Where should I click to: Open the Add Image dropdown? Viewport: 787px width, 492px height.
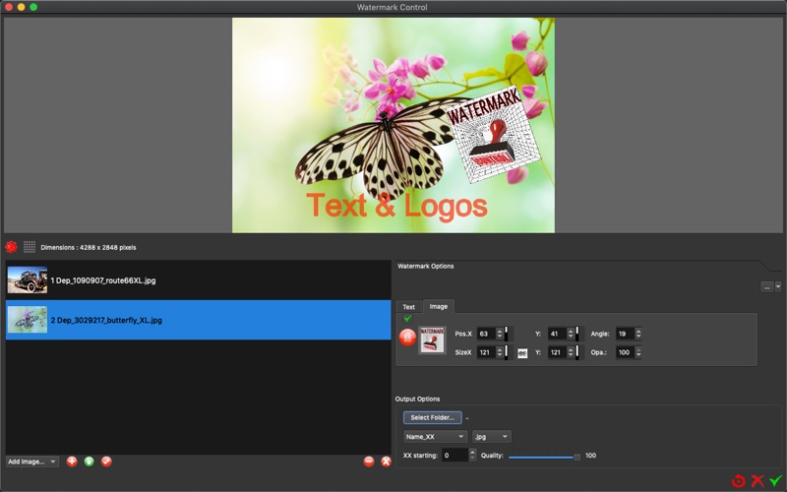tap(32, 461)
